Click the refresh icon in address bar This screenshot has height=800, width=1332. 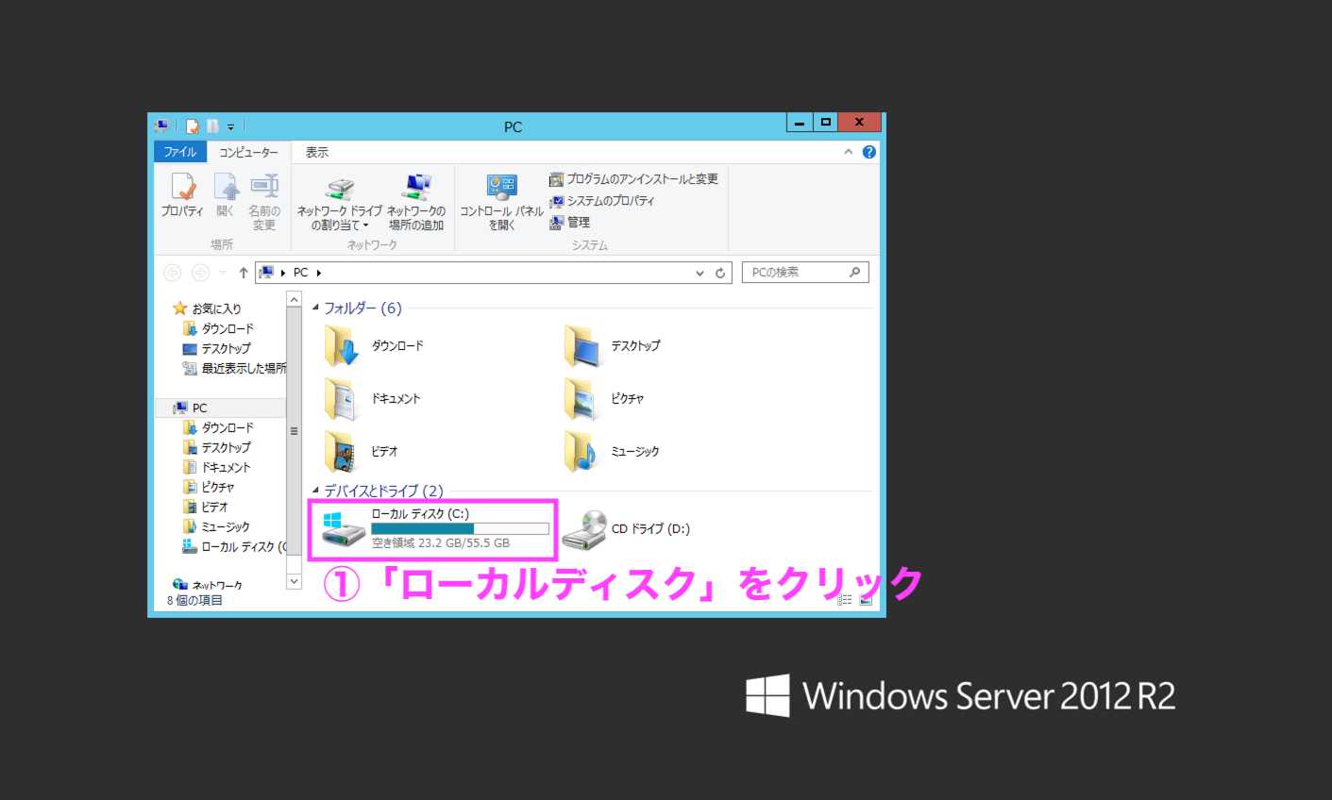[720, 273]
